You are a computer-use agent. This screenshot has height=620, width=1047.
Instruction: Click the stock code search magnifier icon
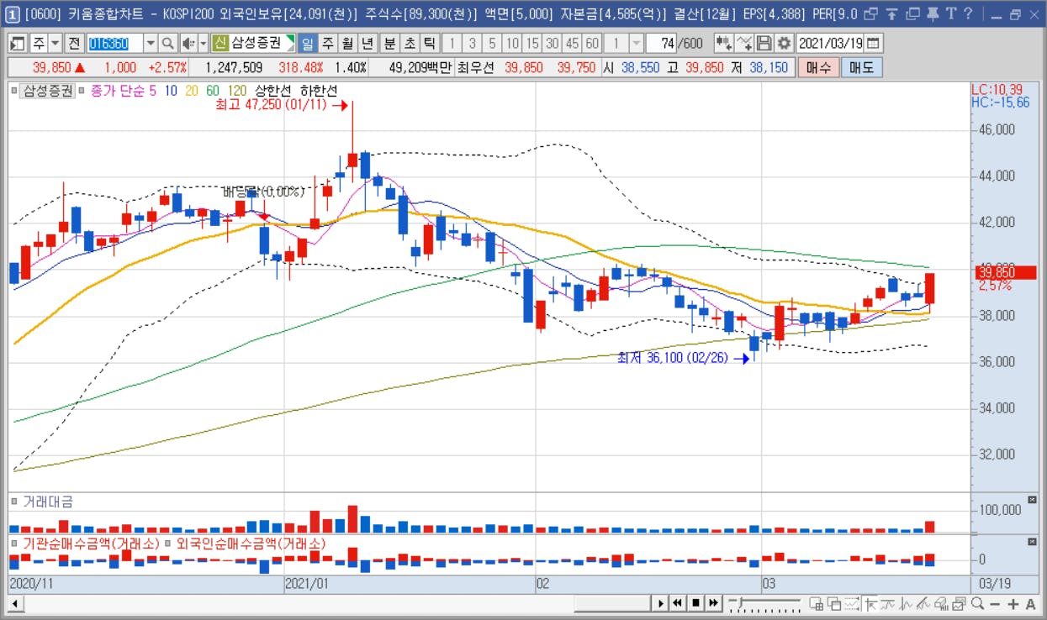coord(167,44)
